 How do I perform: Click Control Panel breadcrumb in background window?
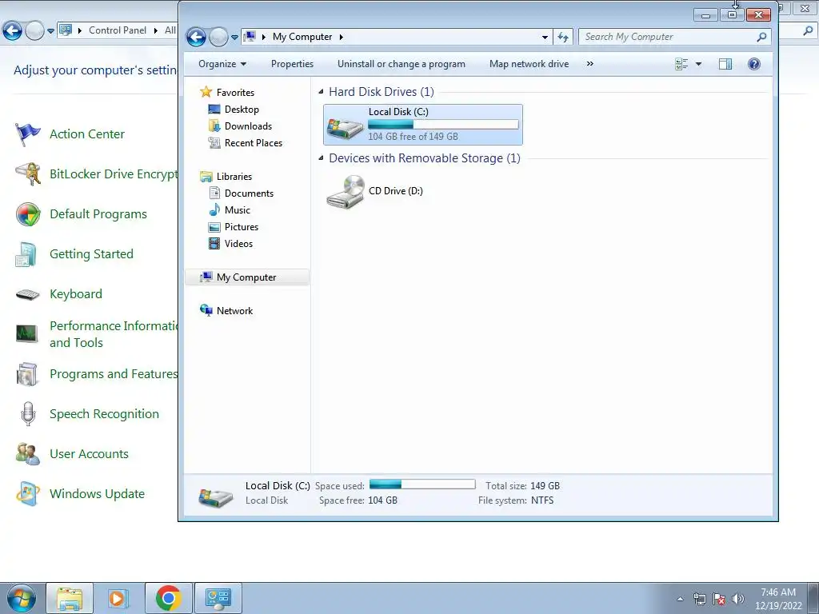[117, 30]
